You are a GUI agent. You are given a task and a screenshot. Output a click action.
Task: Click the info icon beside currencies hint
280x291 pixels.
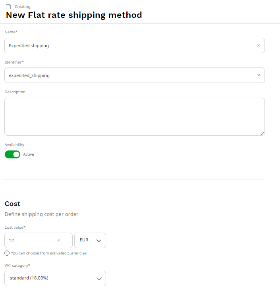[7, 253]
